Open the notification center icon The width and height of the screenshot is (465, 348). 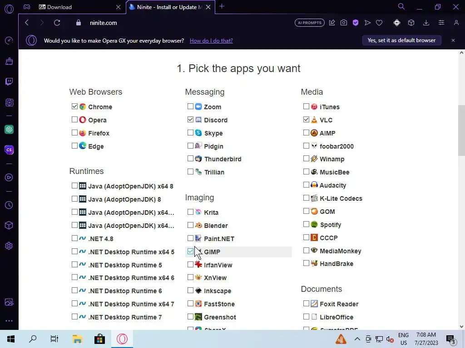click(450, 339)
